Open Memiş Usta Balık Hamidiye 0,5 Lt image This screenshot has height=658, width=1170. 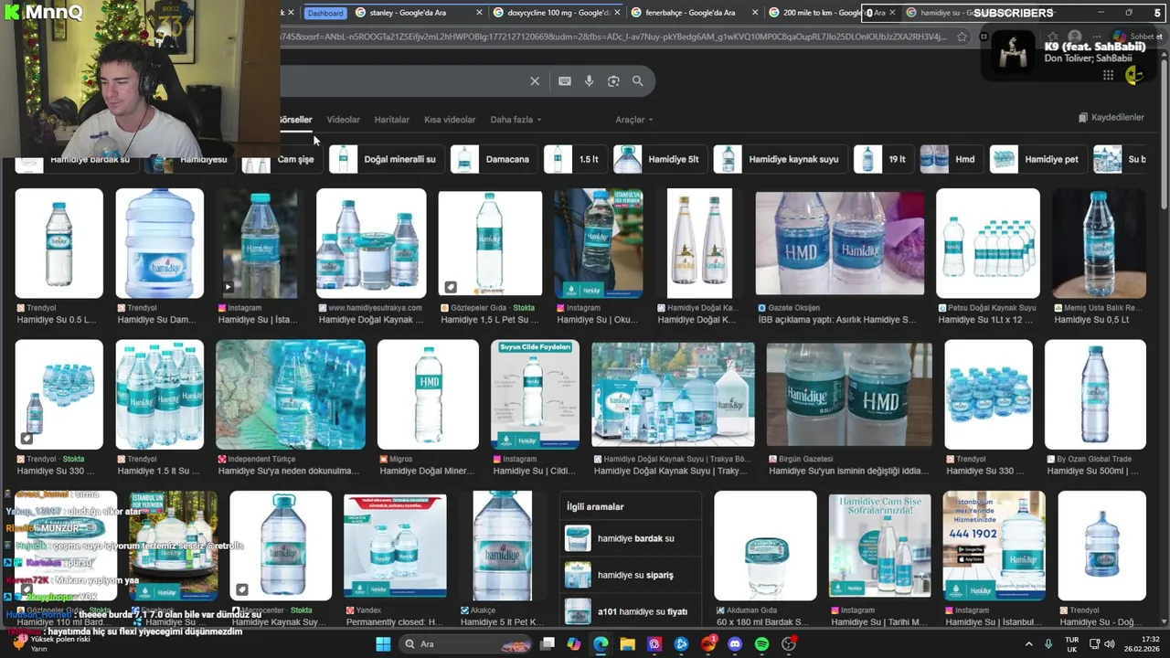tap(1099, 243)
